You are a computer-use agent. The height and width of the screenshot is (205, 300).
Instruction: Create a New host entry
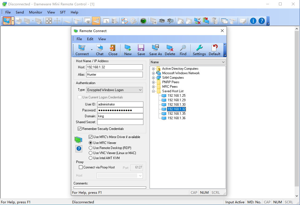tap(128, 50)
